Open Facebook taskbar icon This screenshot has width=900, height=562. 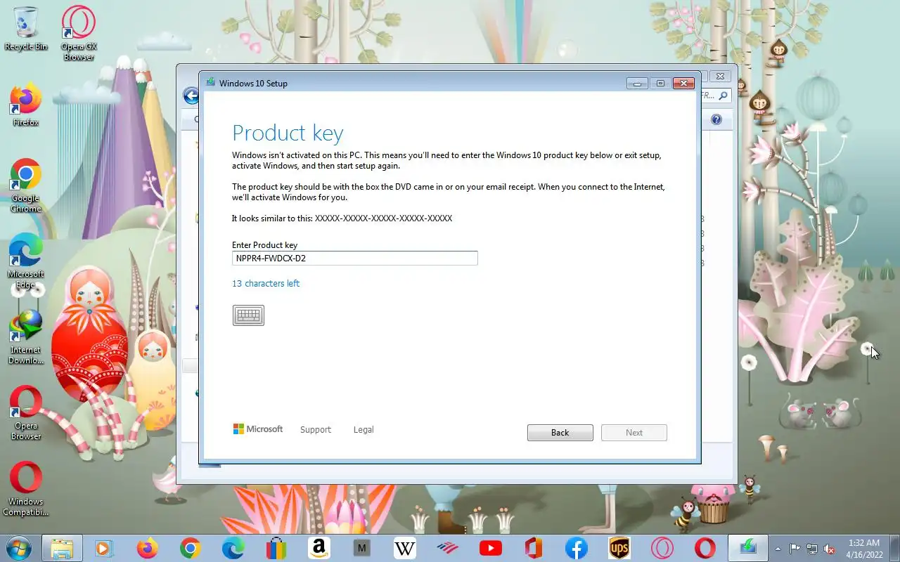pyautogui.click(x=576, y=548)
